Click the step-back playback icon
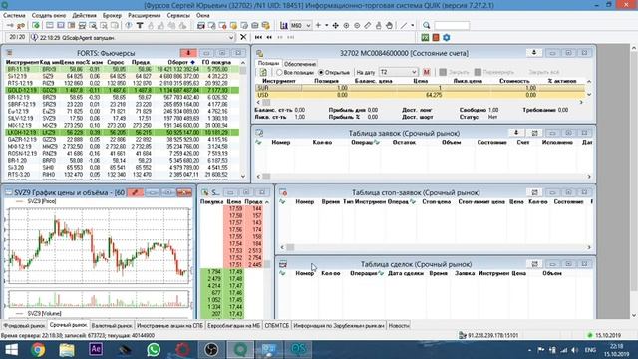 [x=269, y=37]
